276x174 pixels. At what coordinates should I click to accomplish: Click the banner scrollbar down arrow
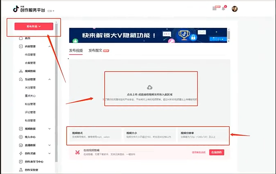[x=229, y=41]
